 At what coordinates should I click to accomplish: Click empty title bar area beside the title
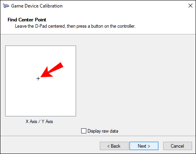[x=124, y=6]
